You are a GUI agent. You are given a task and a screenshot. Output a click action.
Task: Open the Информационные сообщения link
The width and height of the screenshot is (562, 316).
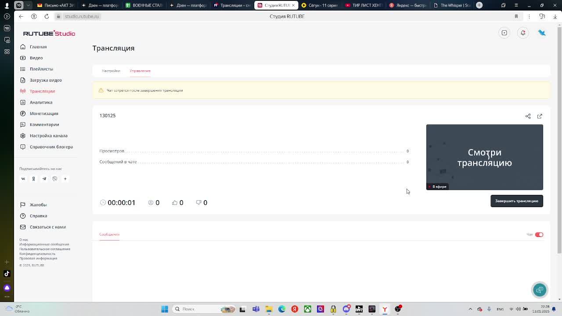click(44, 244)
